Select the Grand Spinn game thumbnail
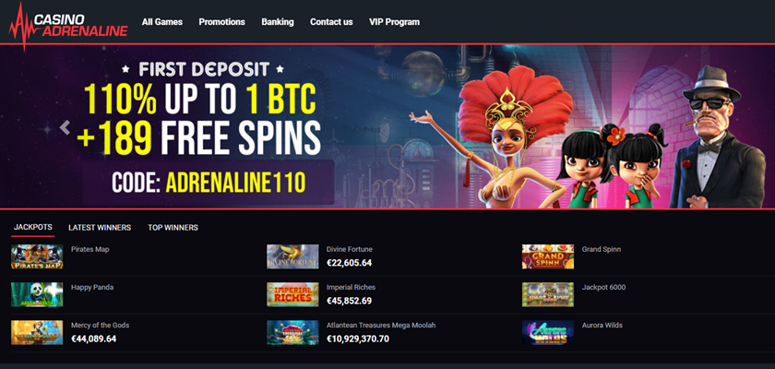Image resolution: width=775 pixels, height=369 pixels. point(548,256)
